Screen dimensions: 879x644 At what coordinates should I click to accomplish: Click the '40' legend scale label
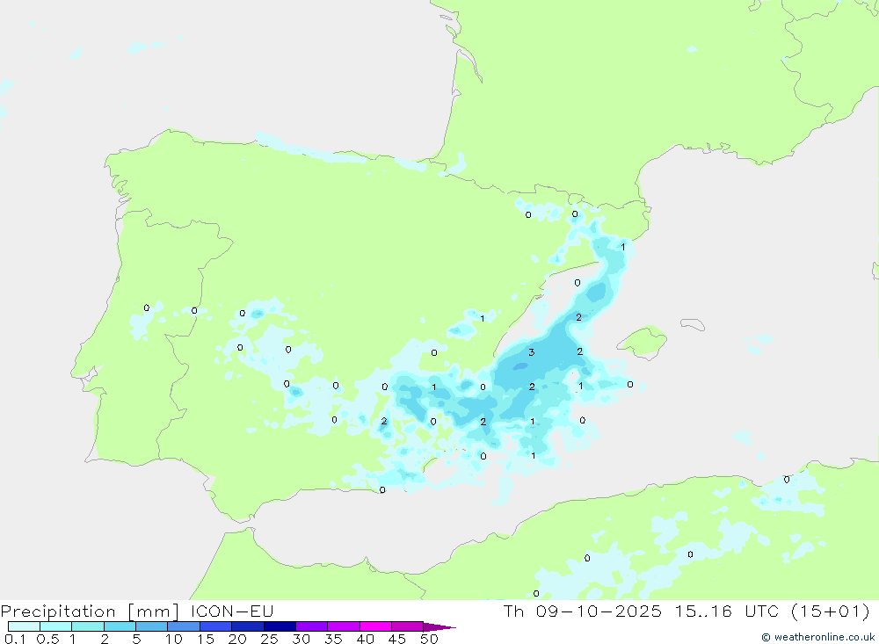tap(365, 639)
